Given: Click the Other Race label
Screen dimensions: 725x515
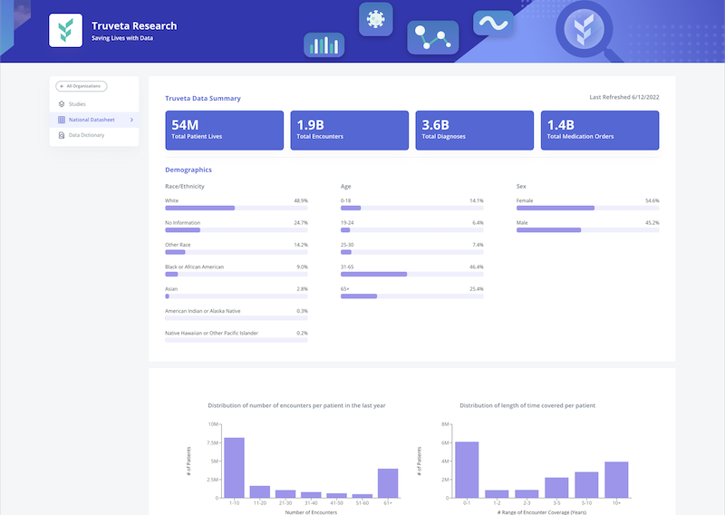Looking at the screenshot, I should pyautogui.click(x=178, y=245).
